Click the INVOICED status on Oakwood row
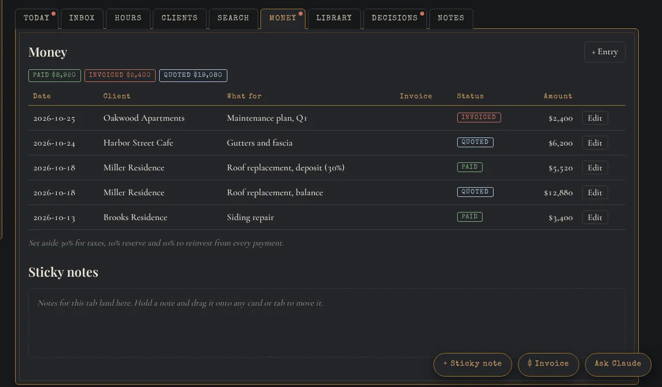Image resolution: width=662 pixels, height=387 pixels. (x=479, y=117)
